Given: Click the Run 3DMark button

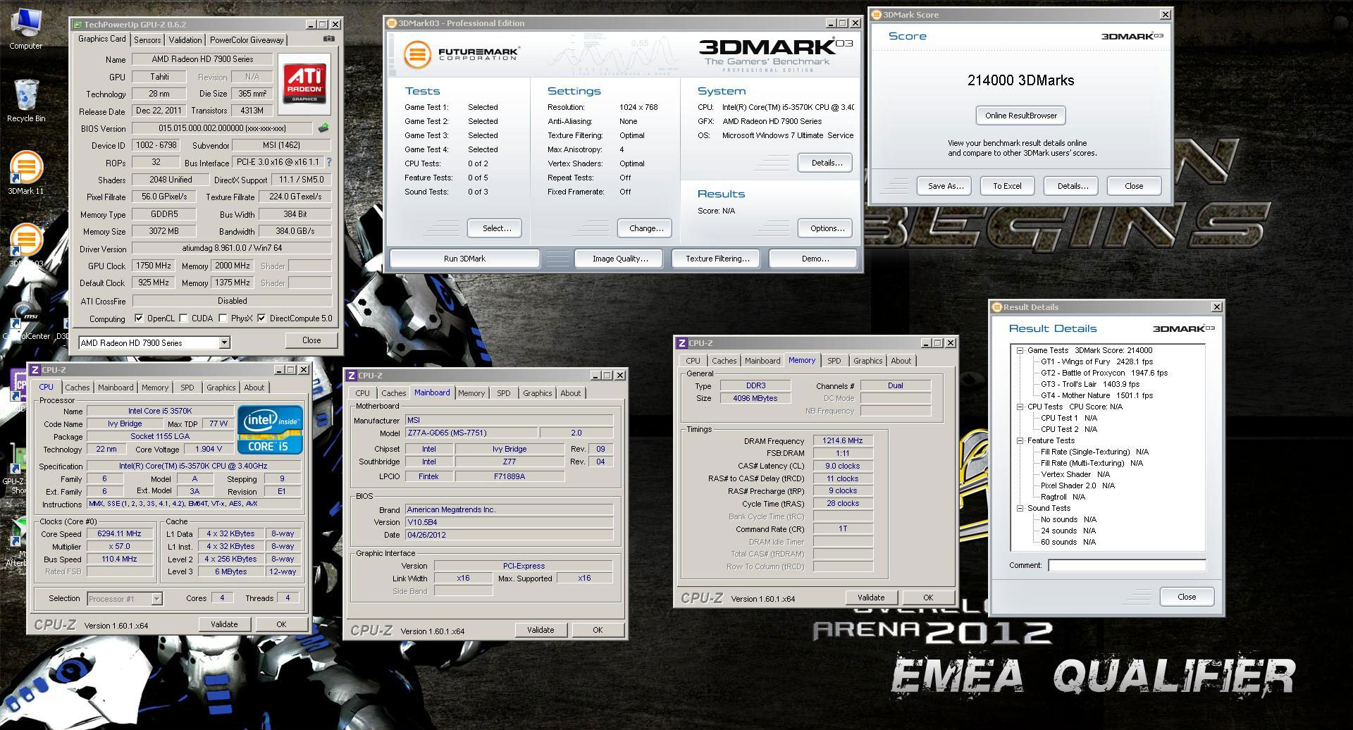Looking at the screenshot, I should pos(464,259).
